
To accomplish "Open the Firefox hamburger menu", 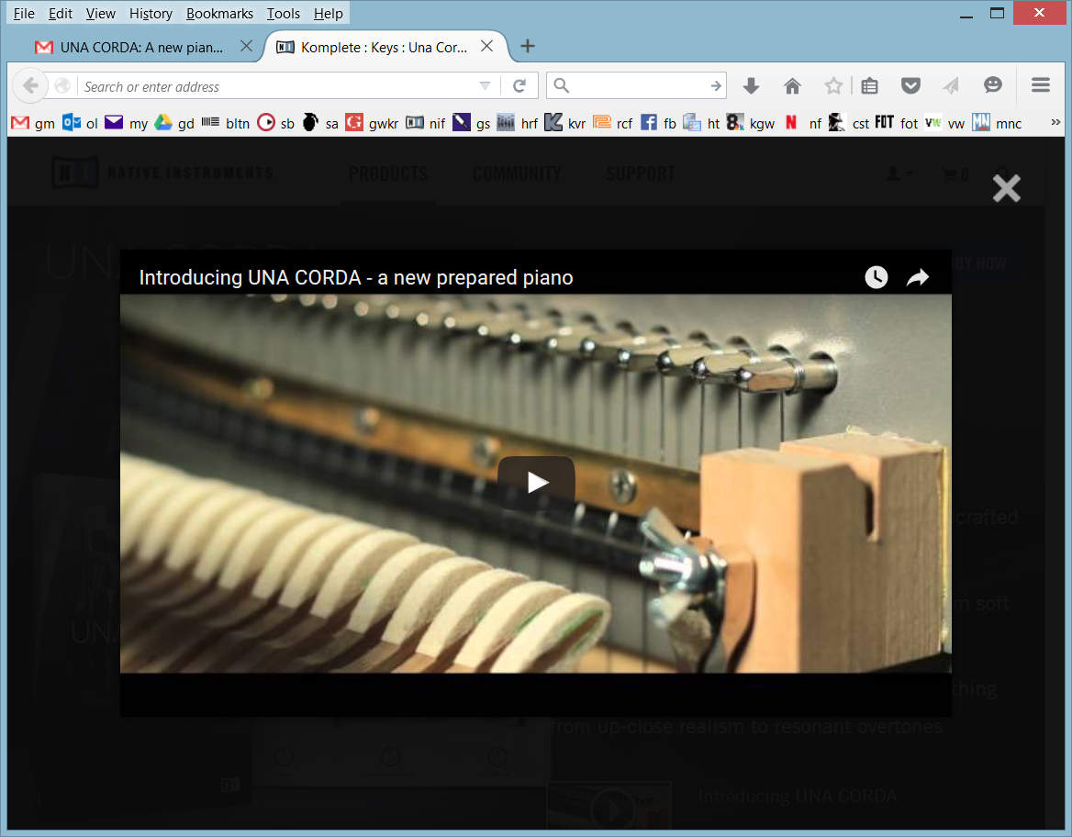I will point(1041,85).
